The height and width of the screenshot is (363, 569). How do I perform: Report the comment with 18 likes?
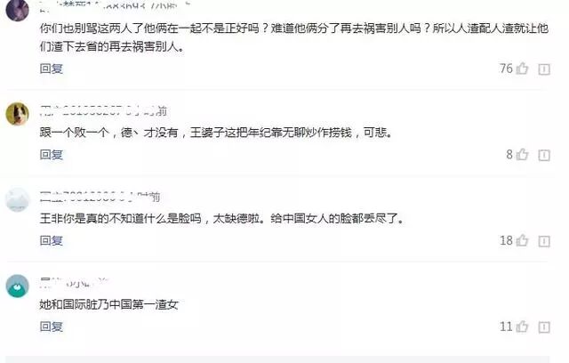[544, 241]
